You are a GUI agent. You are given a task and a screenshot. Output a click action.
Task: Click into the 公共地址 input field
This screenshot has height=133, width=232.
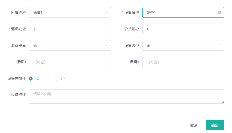click(183, 29)
